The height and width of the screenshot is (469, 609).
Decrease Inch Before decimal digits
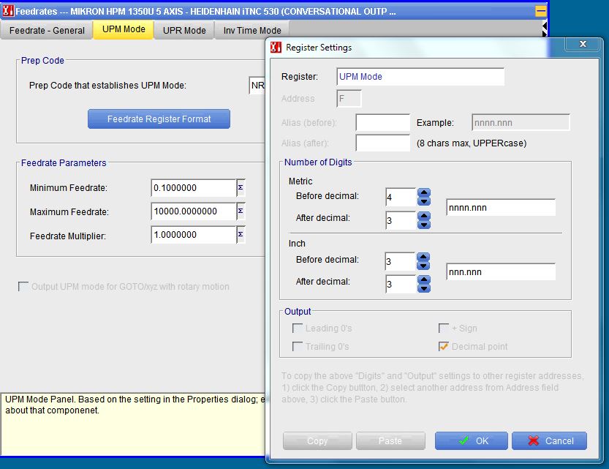pos(423,266)
